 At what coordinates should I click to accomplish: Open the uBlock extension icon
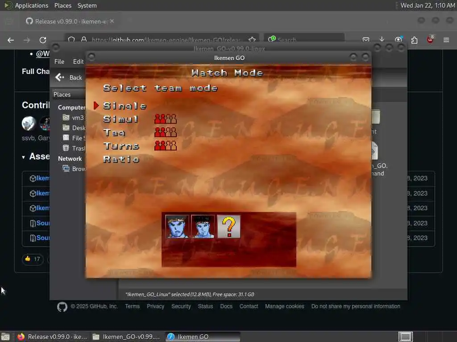pos(430,40)
